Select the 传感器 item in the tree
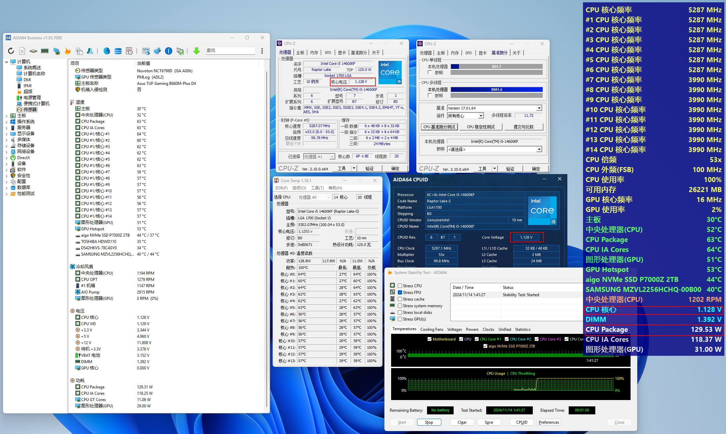 click(x=30, y=109)
